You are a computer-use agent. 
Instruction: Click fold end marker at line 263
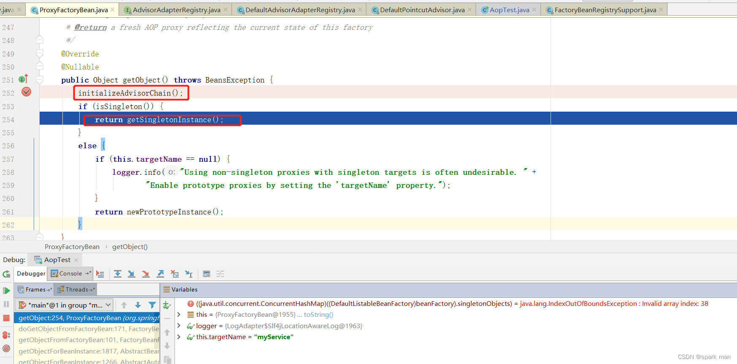click(x=40, y=236)
